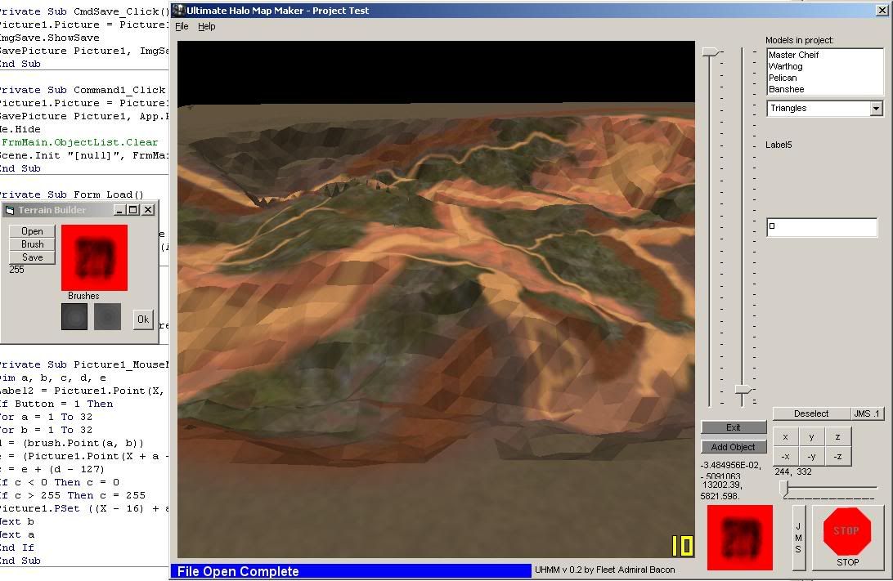Click the Ok button in Terrain Builder
The image size is (893, 581).
143,320
